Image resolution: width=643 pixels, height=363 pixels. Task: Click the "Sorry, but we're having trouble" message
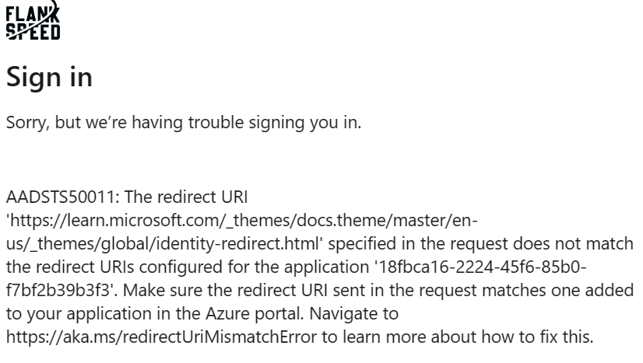184,122
